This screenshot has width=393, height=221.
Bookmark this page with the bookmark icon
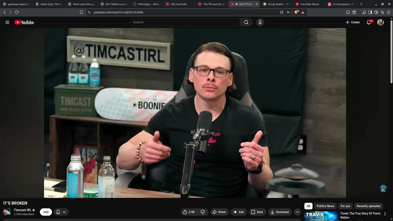(81, 12)
